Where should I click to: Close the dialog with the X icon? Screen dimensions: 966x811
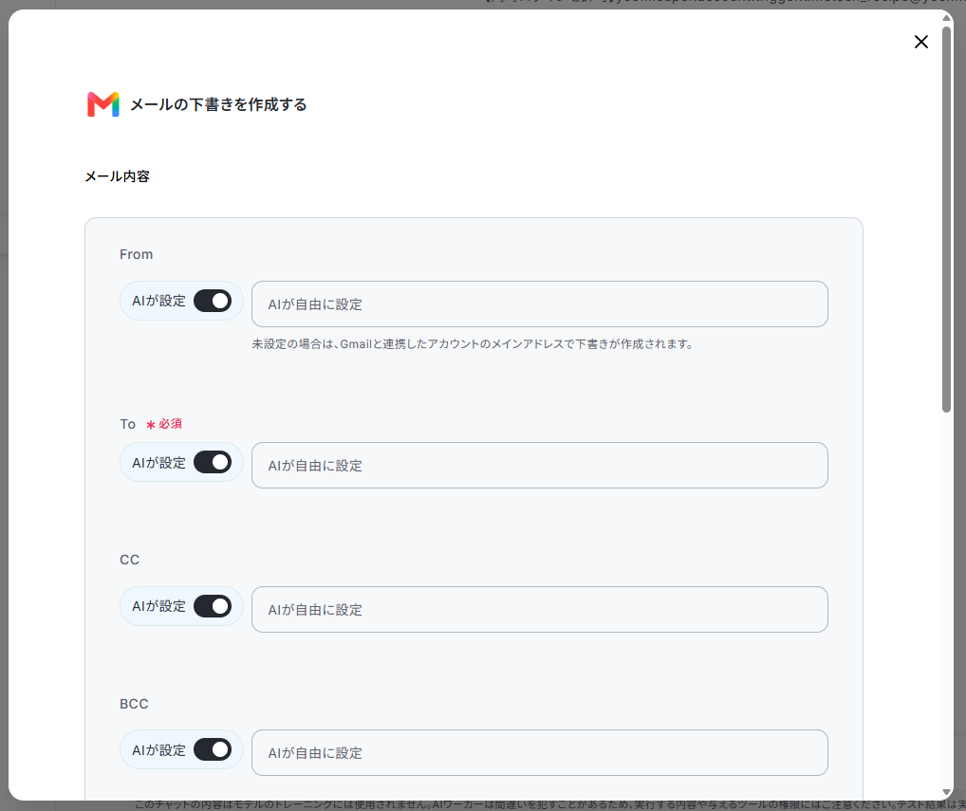(921, 42)
